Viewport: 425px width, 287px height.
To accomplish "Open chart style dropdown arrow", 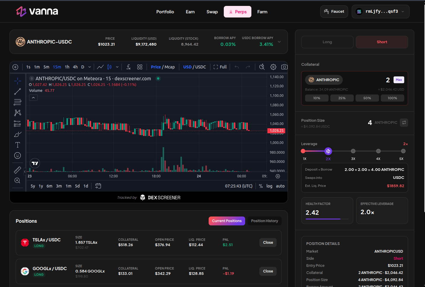I will tap(117, 67).
